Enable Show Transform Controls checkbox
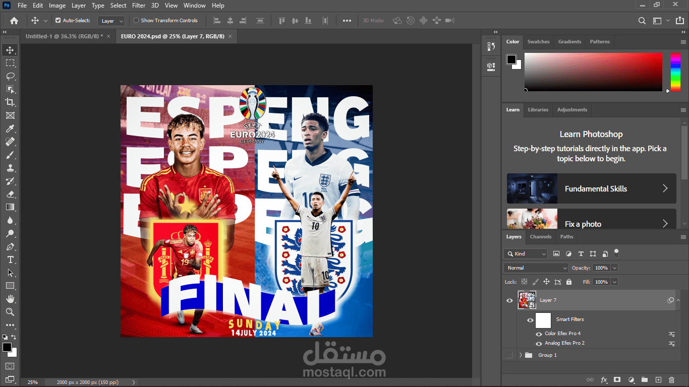Image resolution: width=689 pixels, height=387 pixels. coord(136,21)
